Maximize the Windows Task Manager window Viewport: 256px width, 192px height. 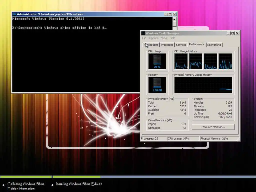233,33
